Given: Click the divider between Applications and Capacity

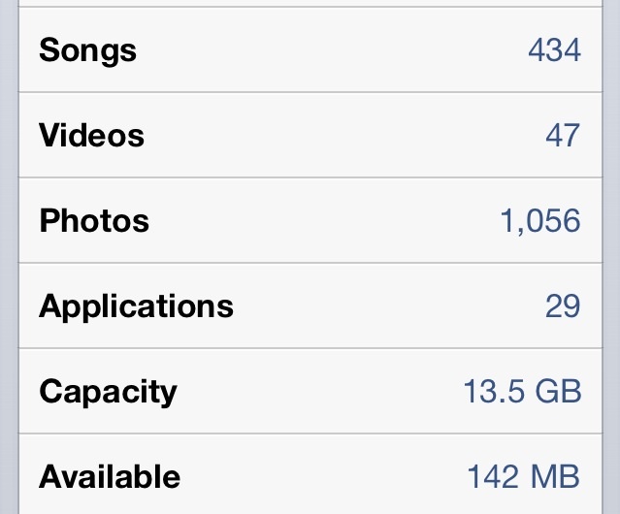Looking at the screenshot, I should click(310, 348).
